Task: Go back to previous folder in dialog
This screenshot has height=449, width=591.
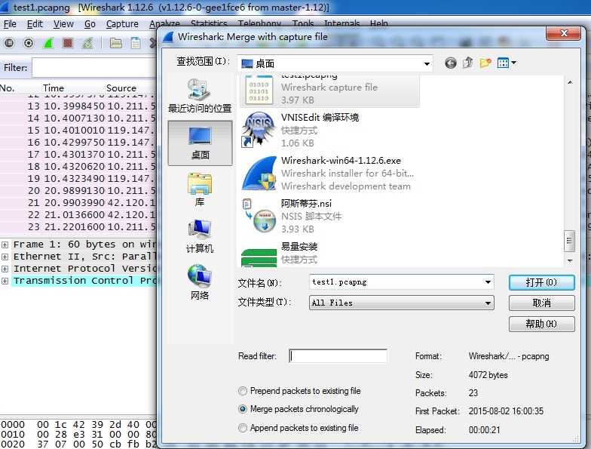Action: (451, 63)
